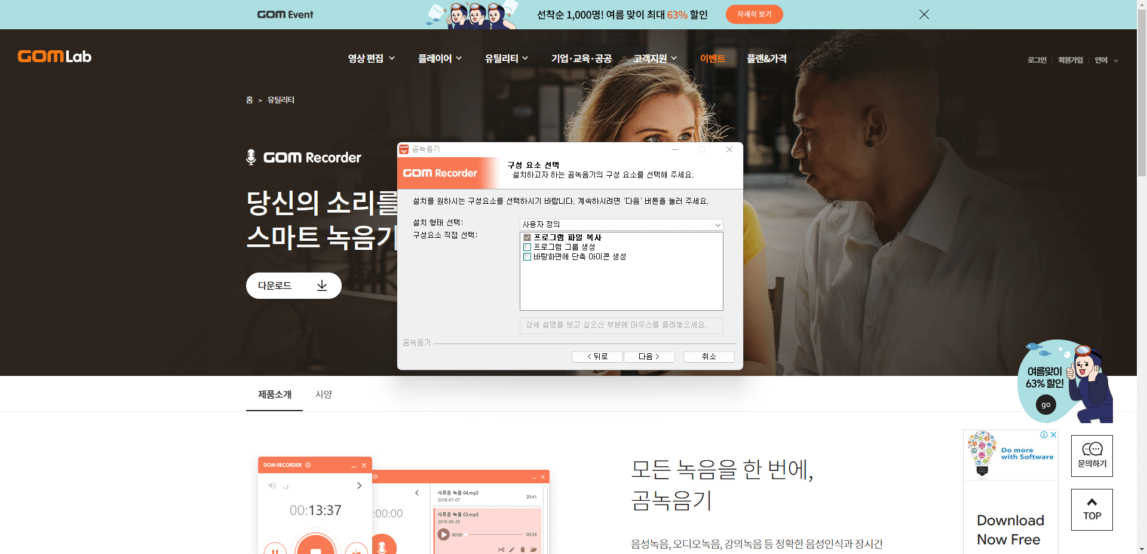Click the 유틸리티 breadcrumb link
Viewport: 1147px width, 554px height.
pos(281,100)
